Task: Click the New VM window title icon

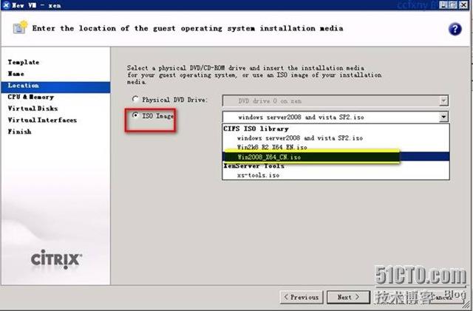Action: 6,5
